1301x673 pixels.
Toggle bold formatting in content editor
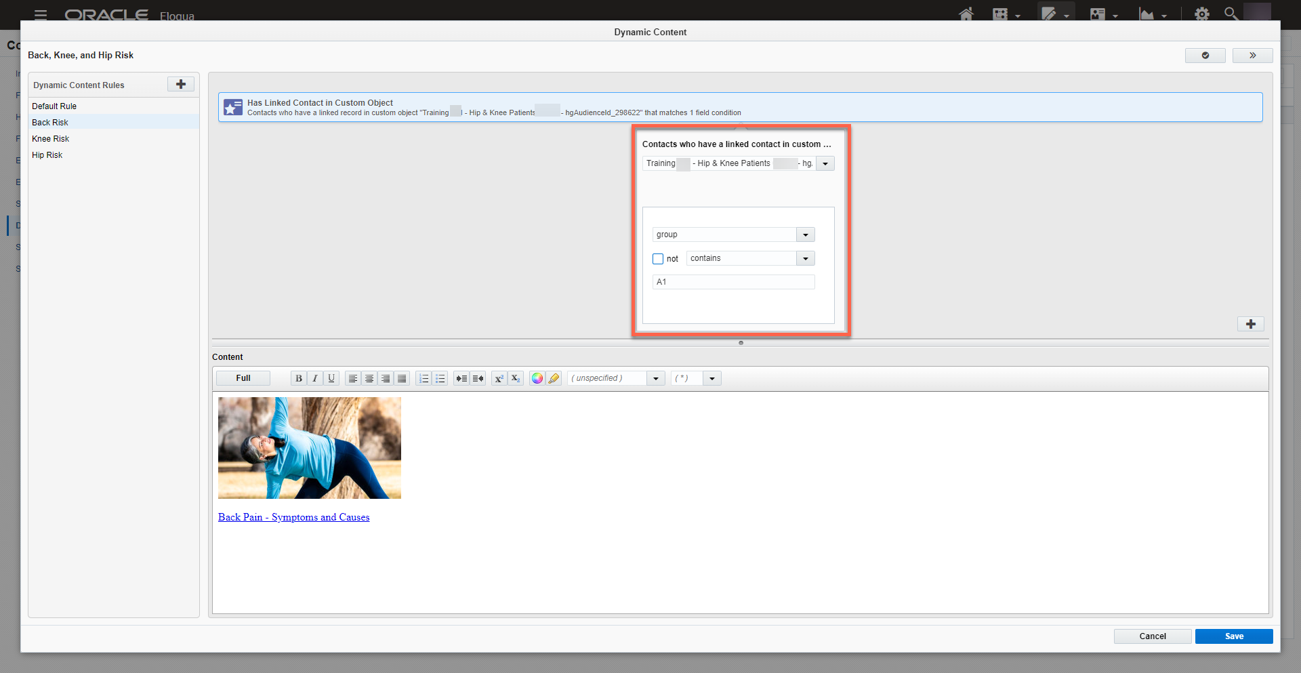point(298,378)
